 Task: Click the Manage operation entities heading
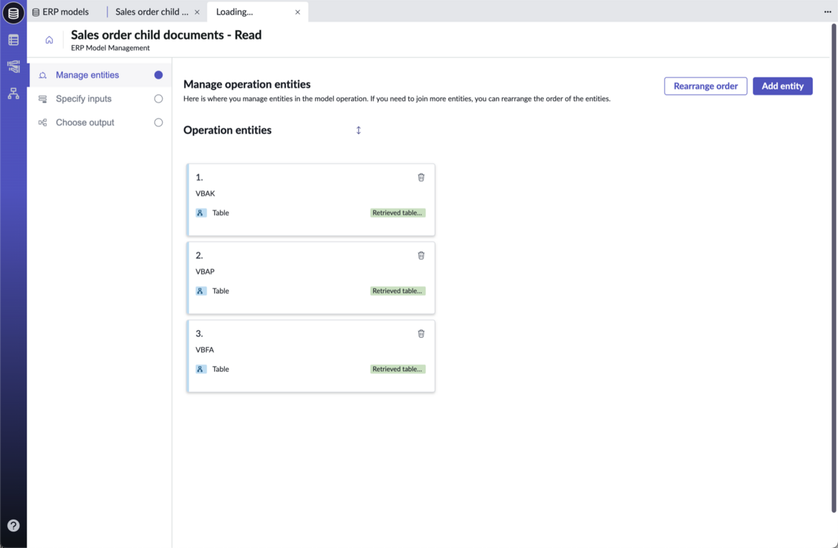pos(247,85)
